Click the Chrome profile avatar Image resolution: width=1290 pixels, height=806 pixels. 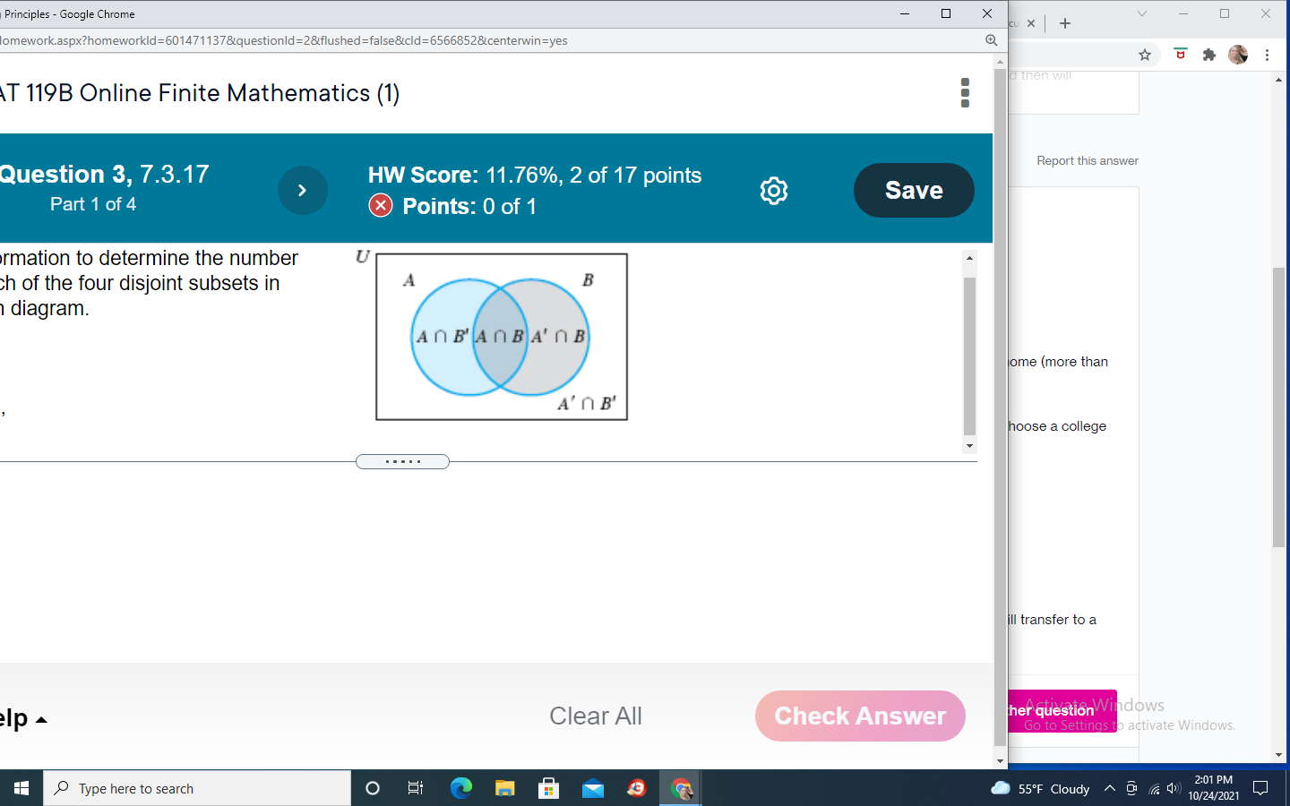(x=1237, y=55)
